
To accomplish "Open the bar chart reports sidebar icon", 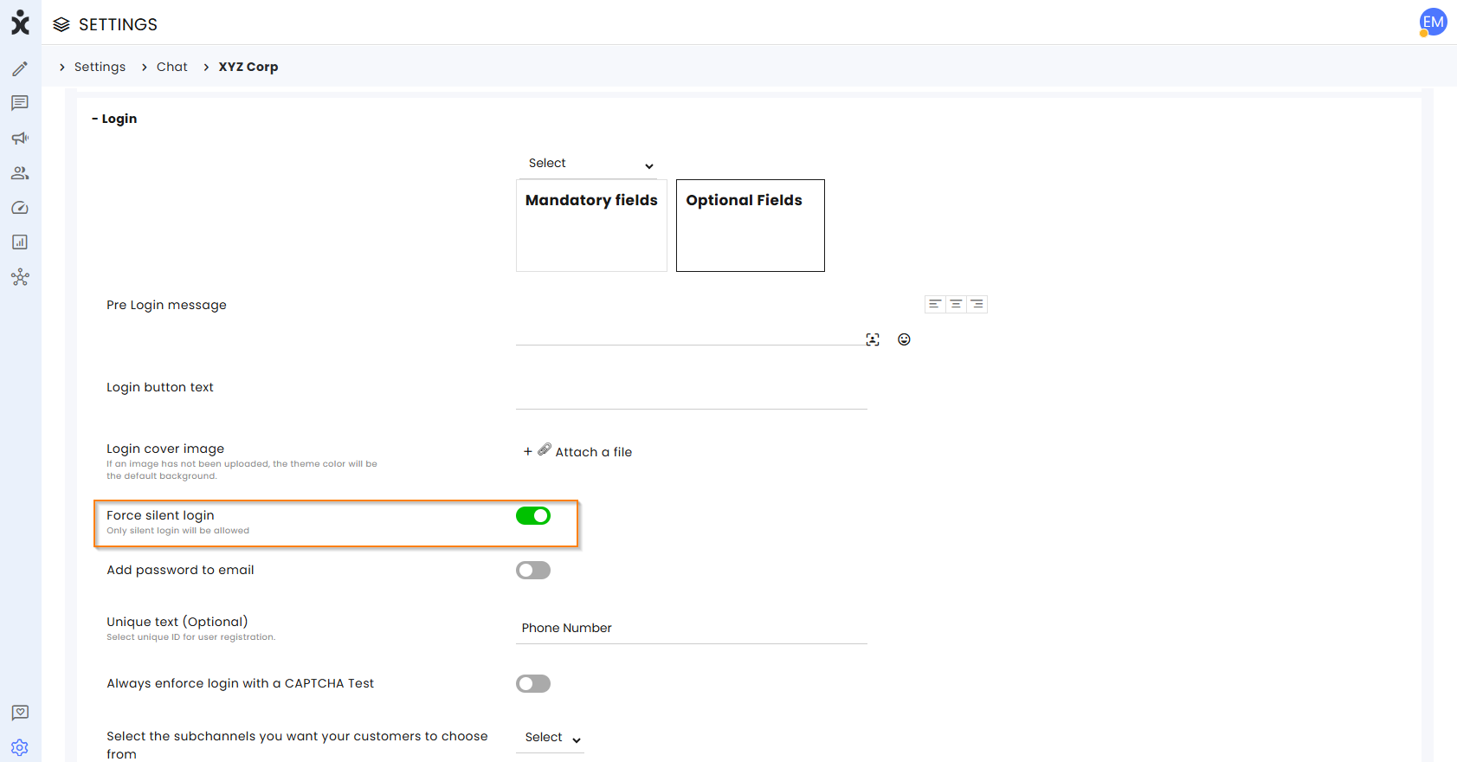I will (20, 242).
